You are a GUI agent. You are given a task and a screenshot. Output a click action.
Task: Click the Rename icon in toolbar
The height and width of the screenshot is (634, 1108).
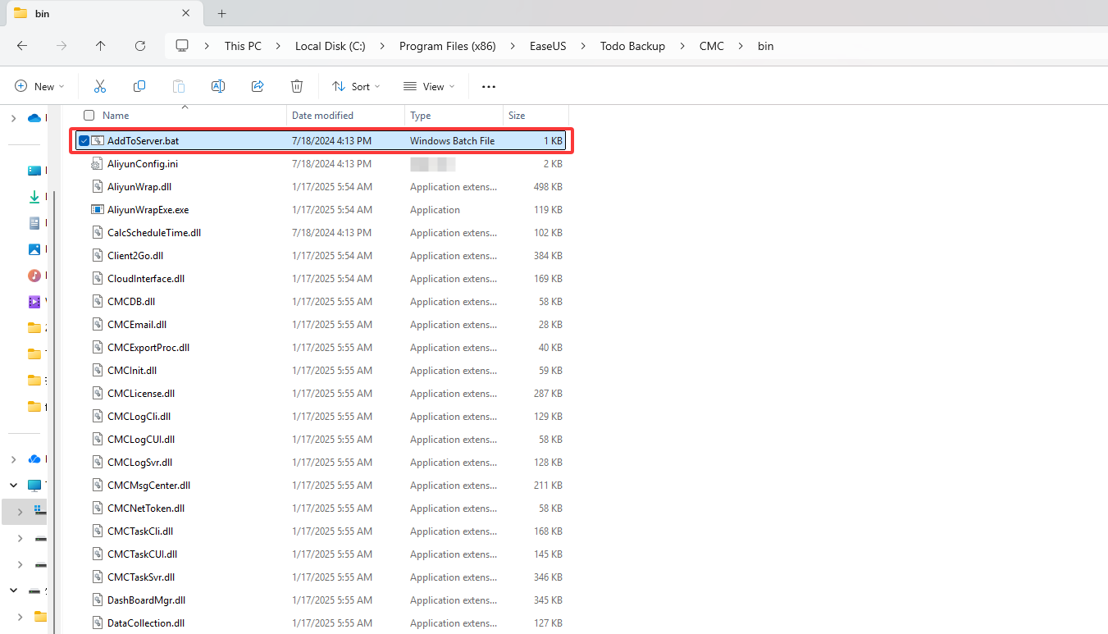pos(218,86)
